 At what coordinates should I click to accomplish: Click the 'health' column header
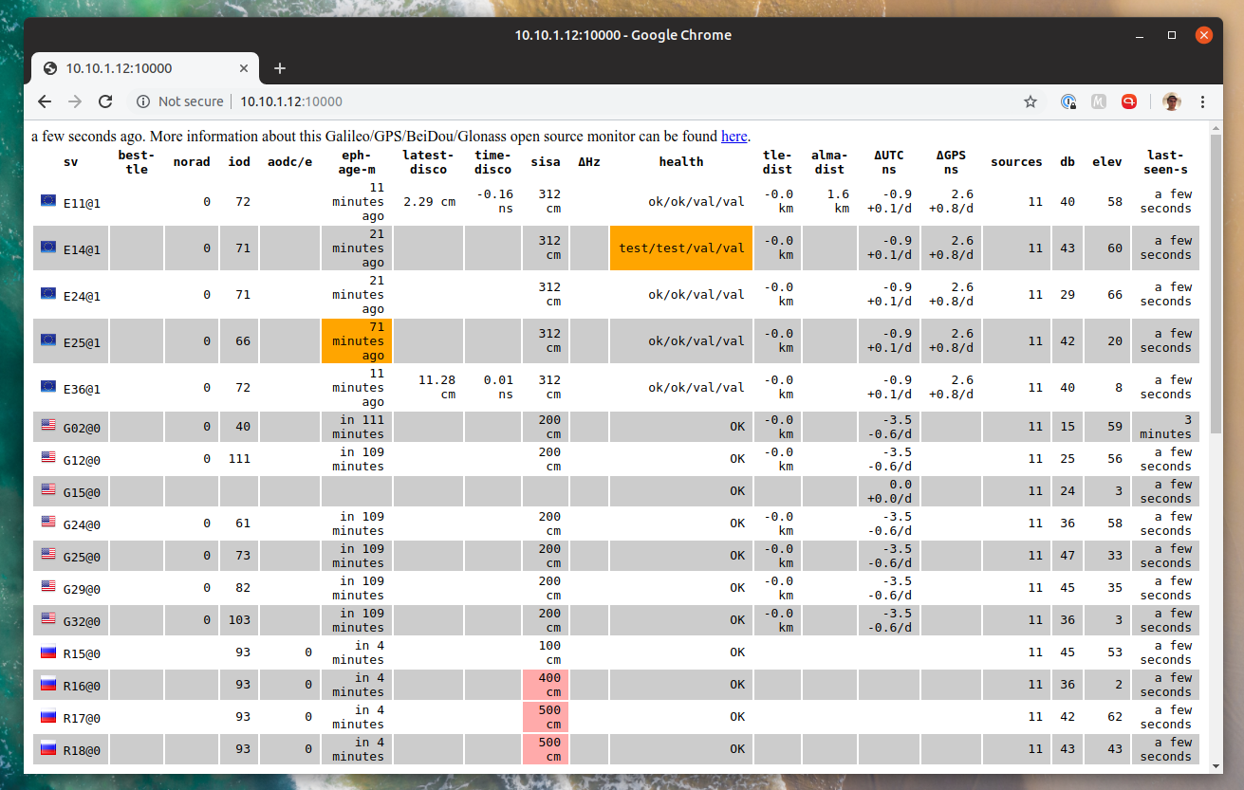681,162
